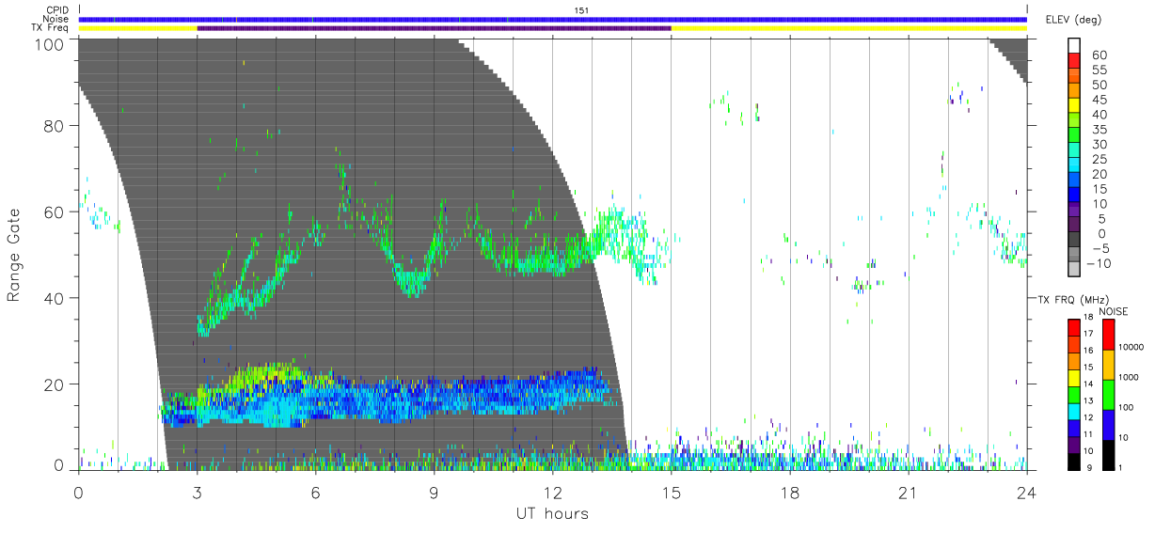Pick the blue 15–20 swatch in ELEV colorbar
The width and height of the screenshot is (1155, 533).
point(1074,180)
